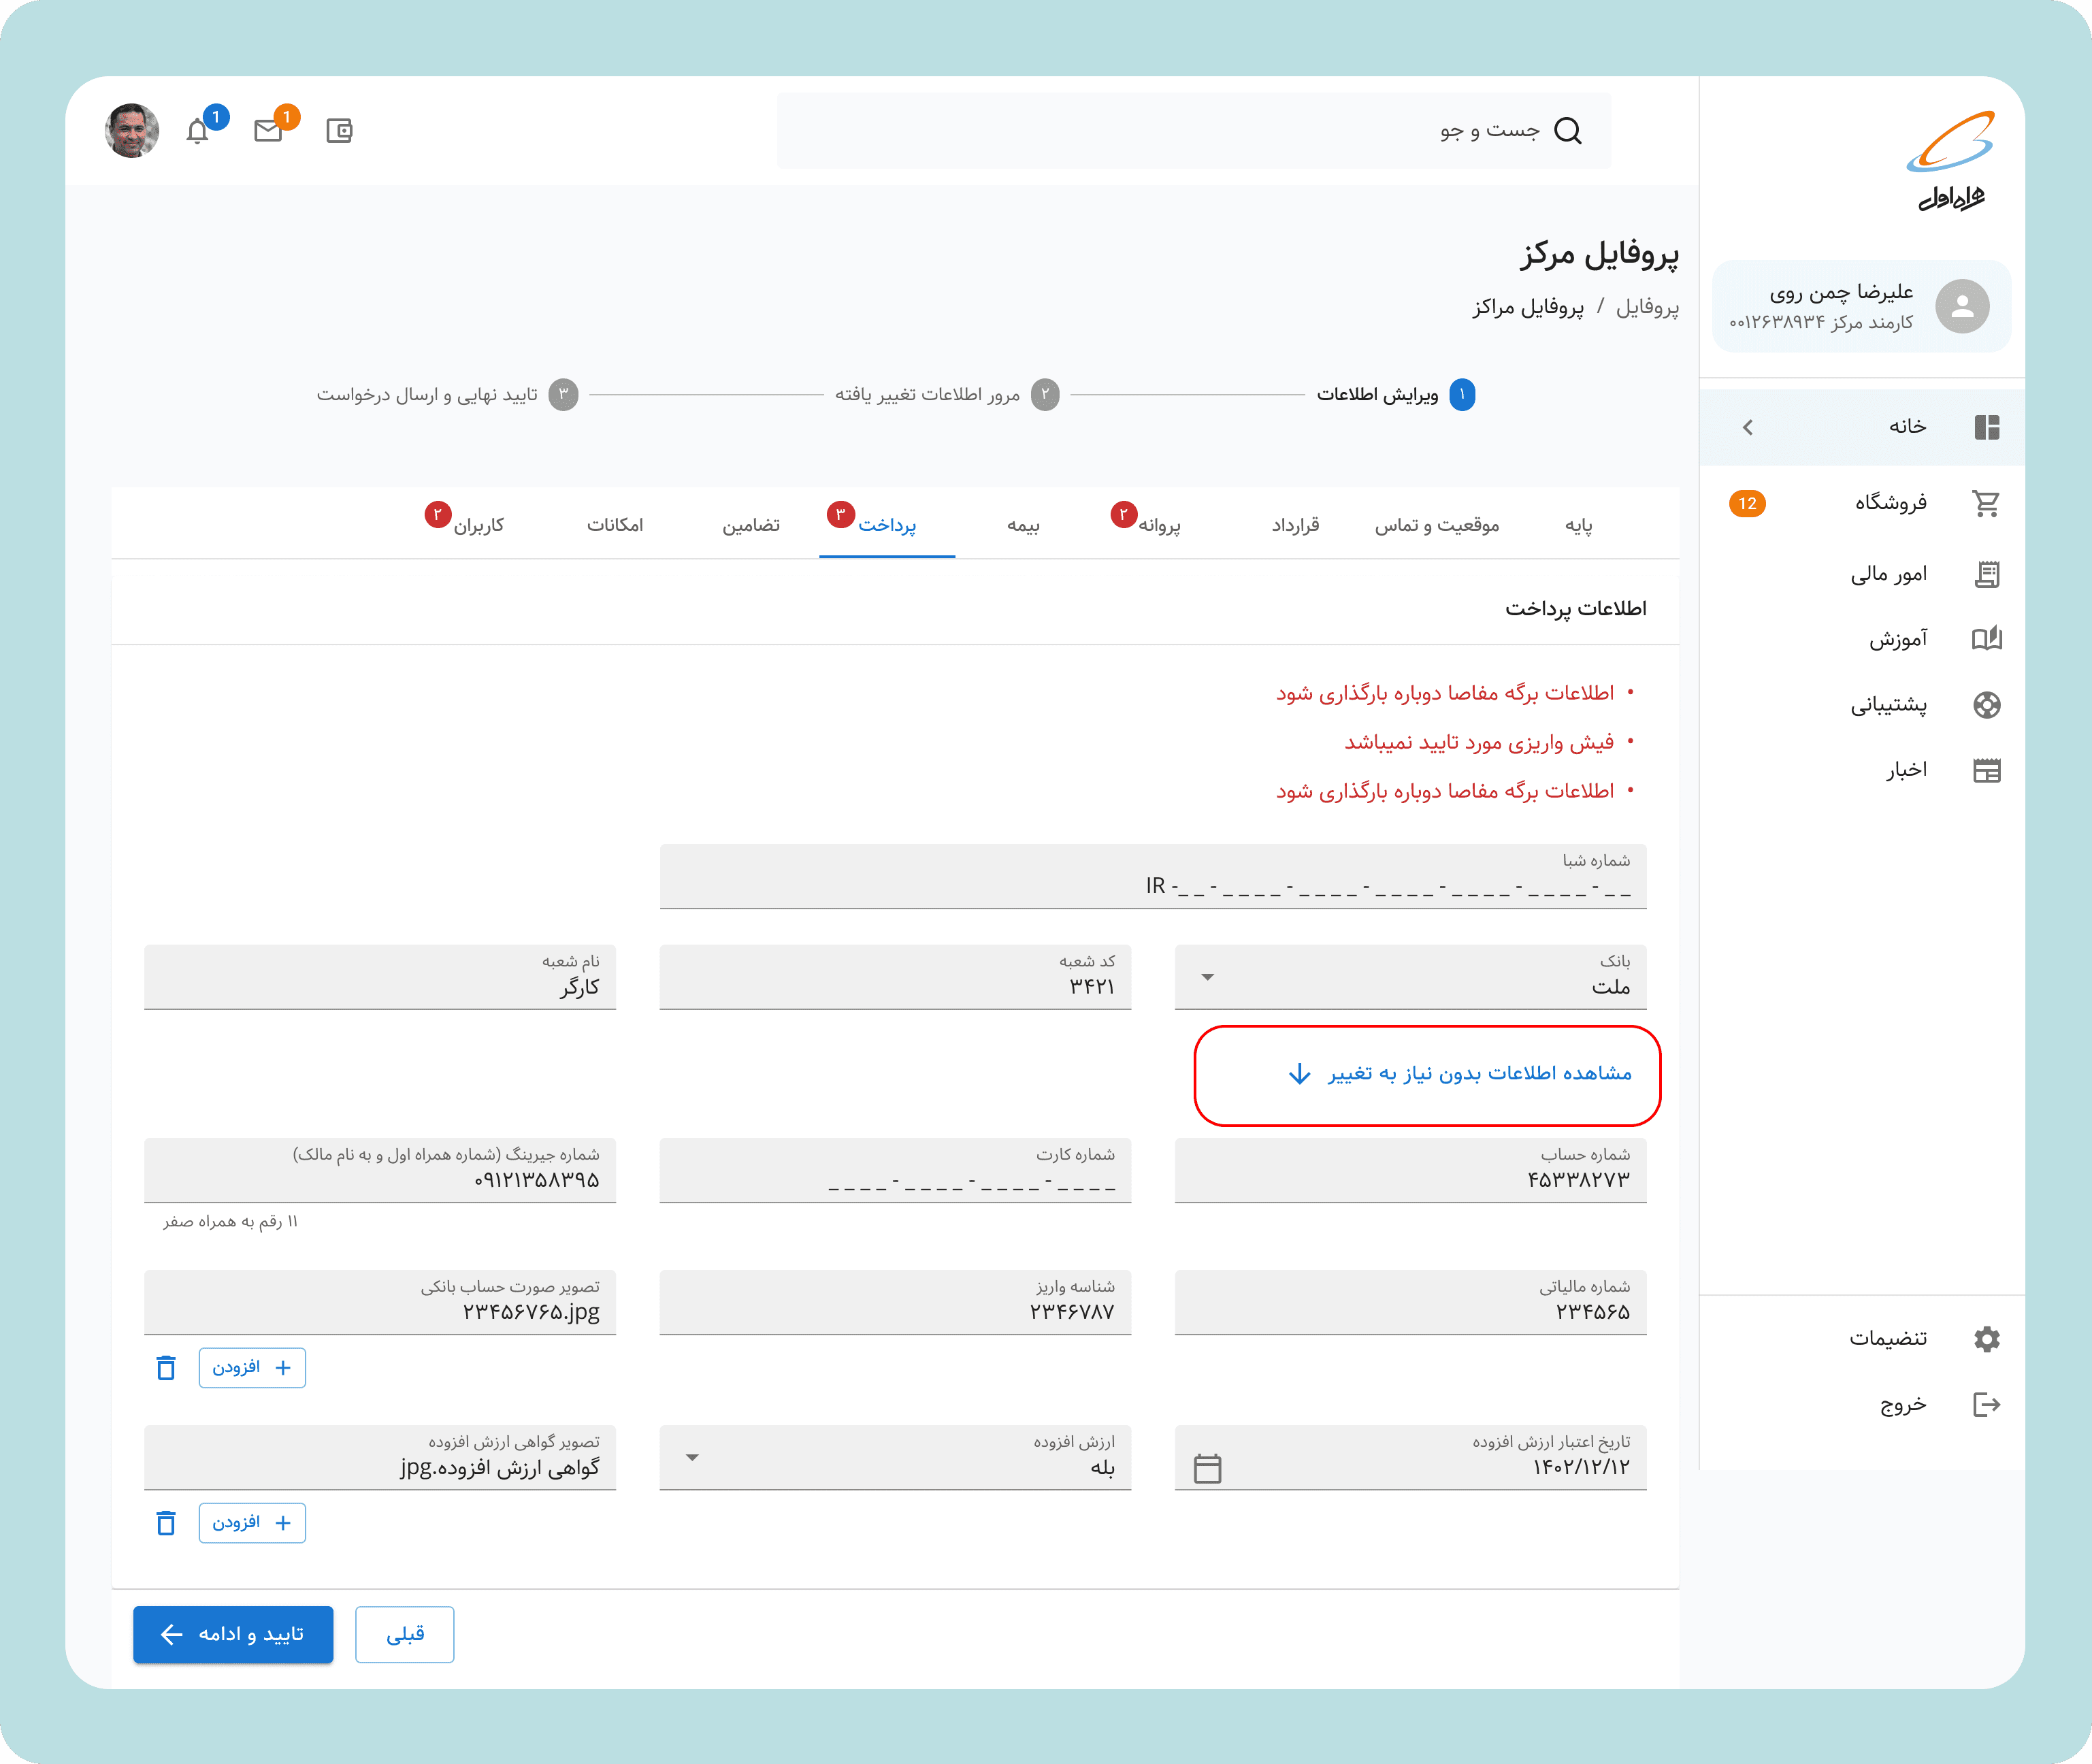Open the shopping cart فروشگاه icon
This screenshot has height=1764, width=2092.
1986,503
